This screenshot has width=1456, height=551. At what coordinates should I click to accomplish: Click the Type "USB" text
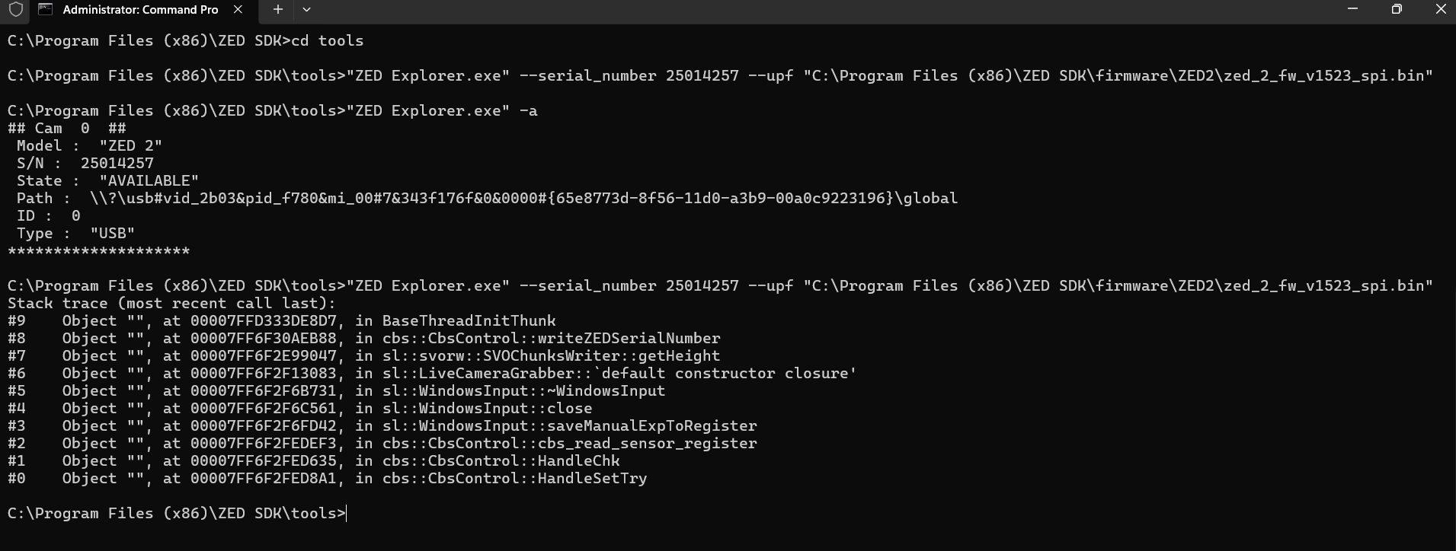pos(112,234)
